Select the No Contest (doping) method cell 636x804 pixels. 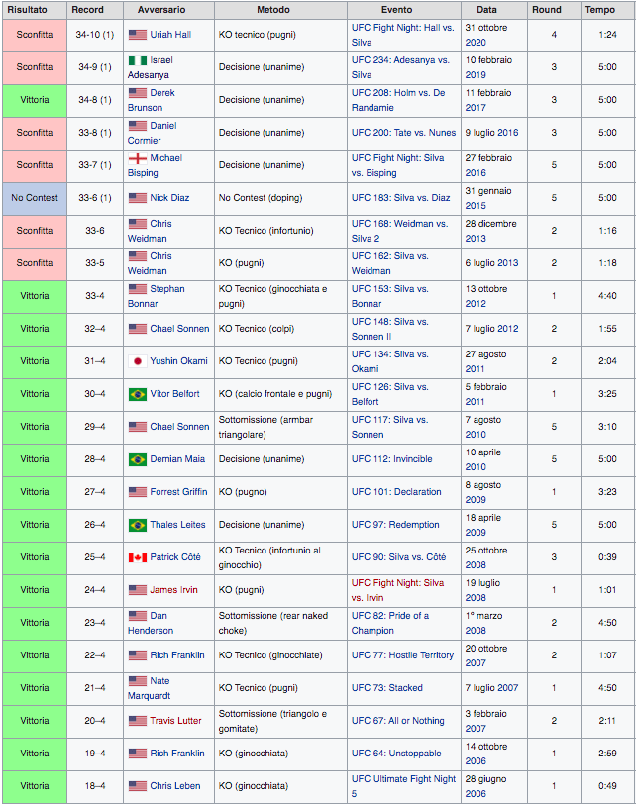coord(280,198)
